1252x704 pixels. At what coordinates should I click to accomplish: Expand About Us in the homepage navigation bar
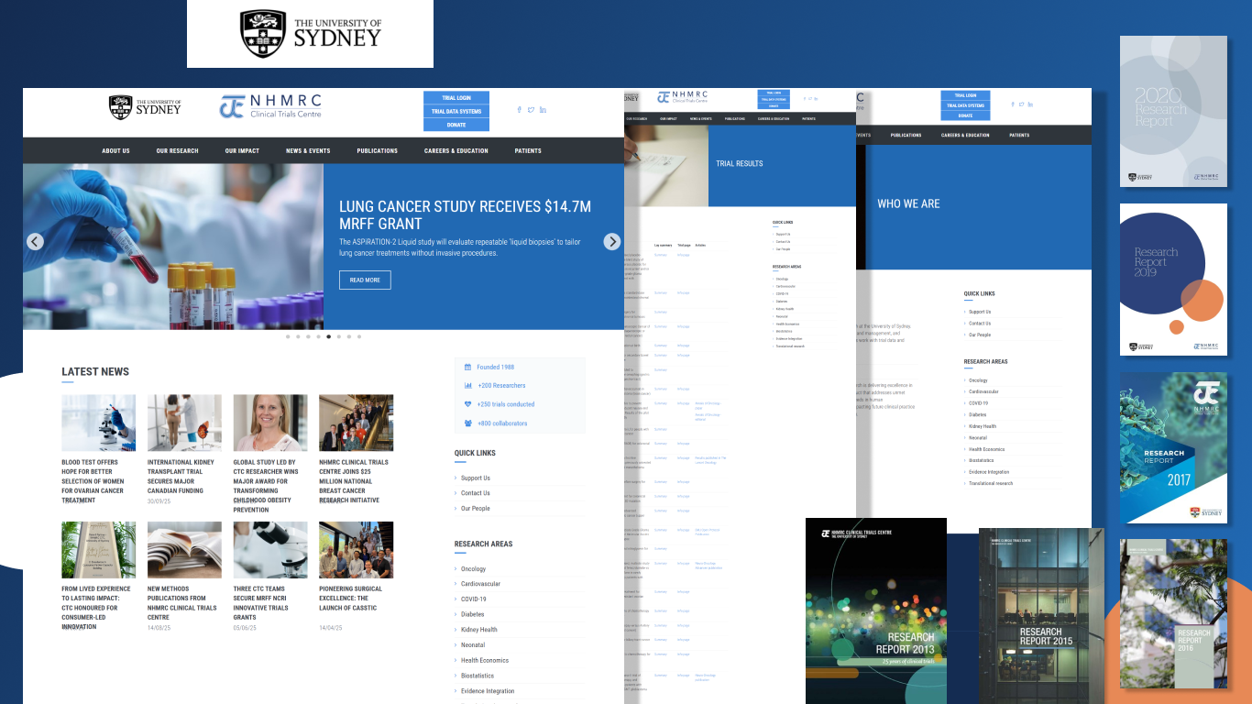(115, 151)
